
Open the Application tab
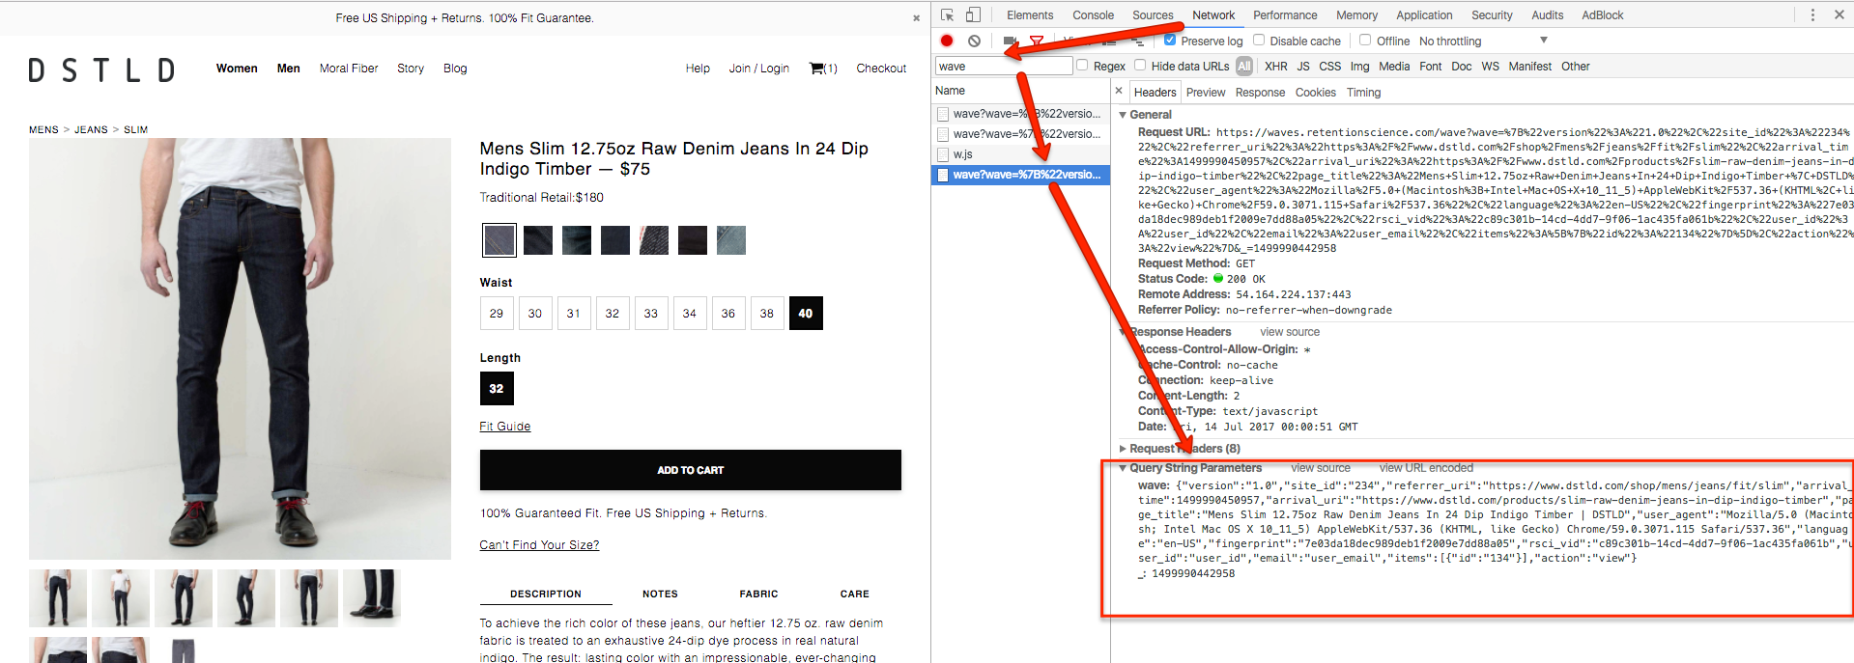[1424, 14]
